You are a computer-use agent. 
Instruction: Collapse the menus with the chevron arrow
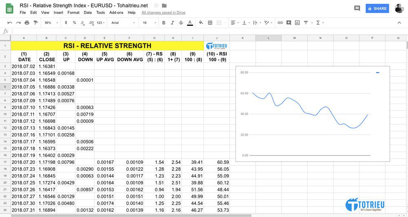tap(399, 22)
